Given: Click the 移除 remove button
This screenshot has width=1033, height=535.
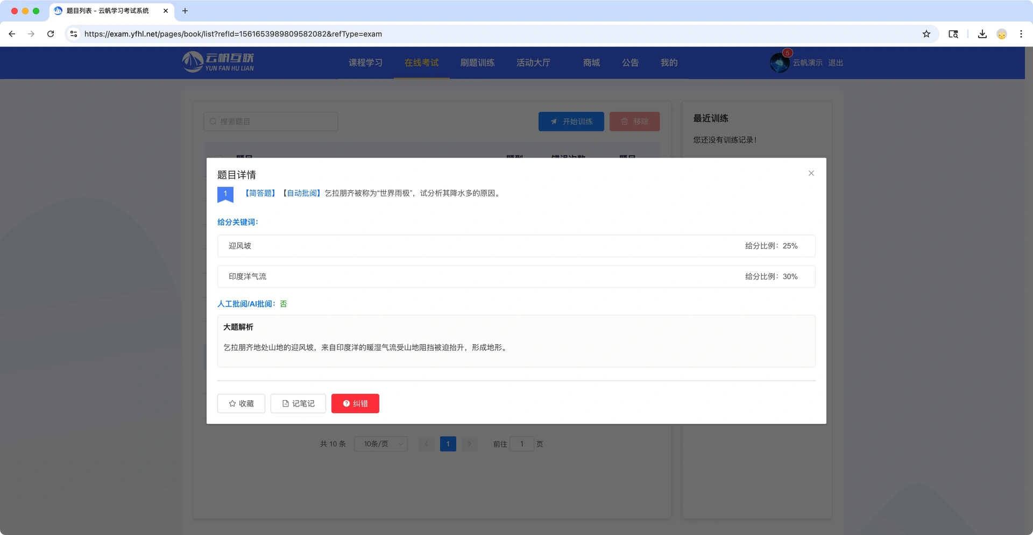Looking at the screenshot, I should coord(634,122).
